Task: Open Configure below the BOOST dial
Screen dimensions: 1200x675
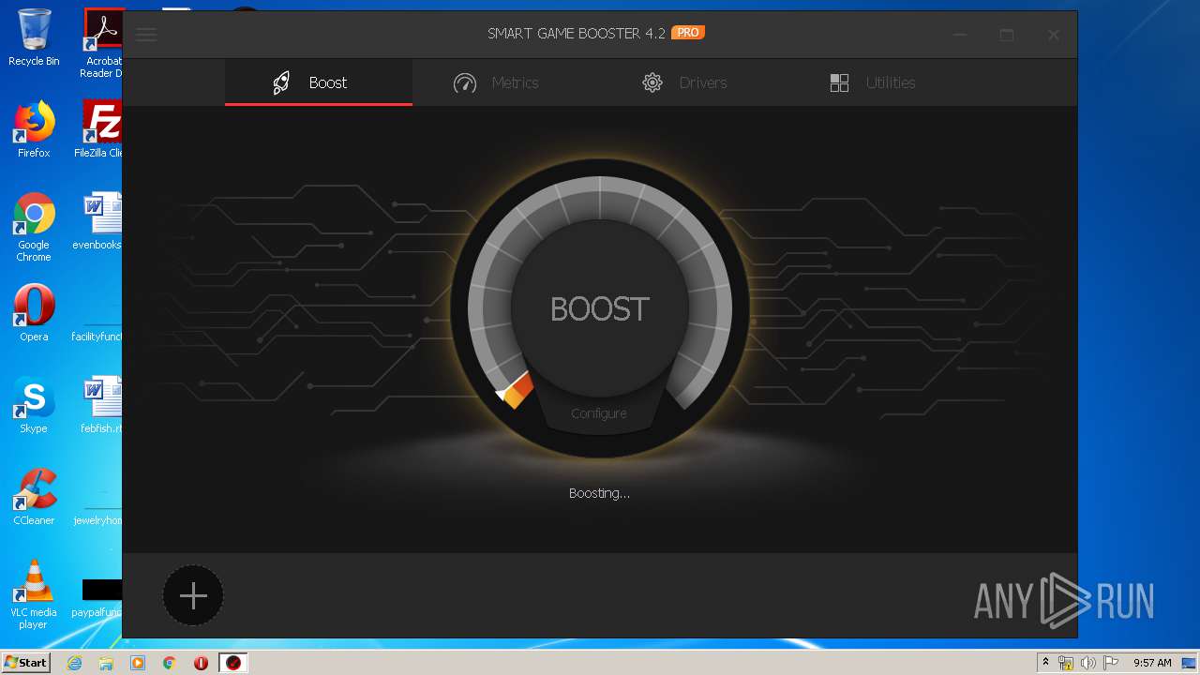Action: 599,413
